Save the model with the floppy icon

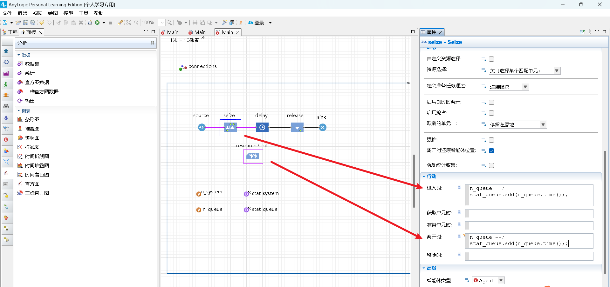point(25,23)
